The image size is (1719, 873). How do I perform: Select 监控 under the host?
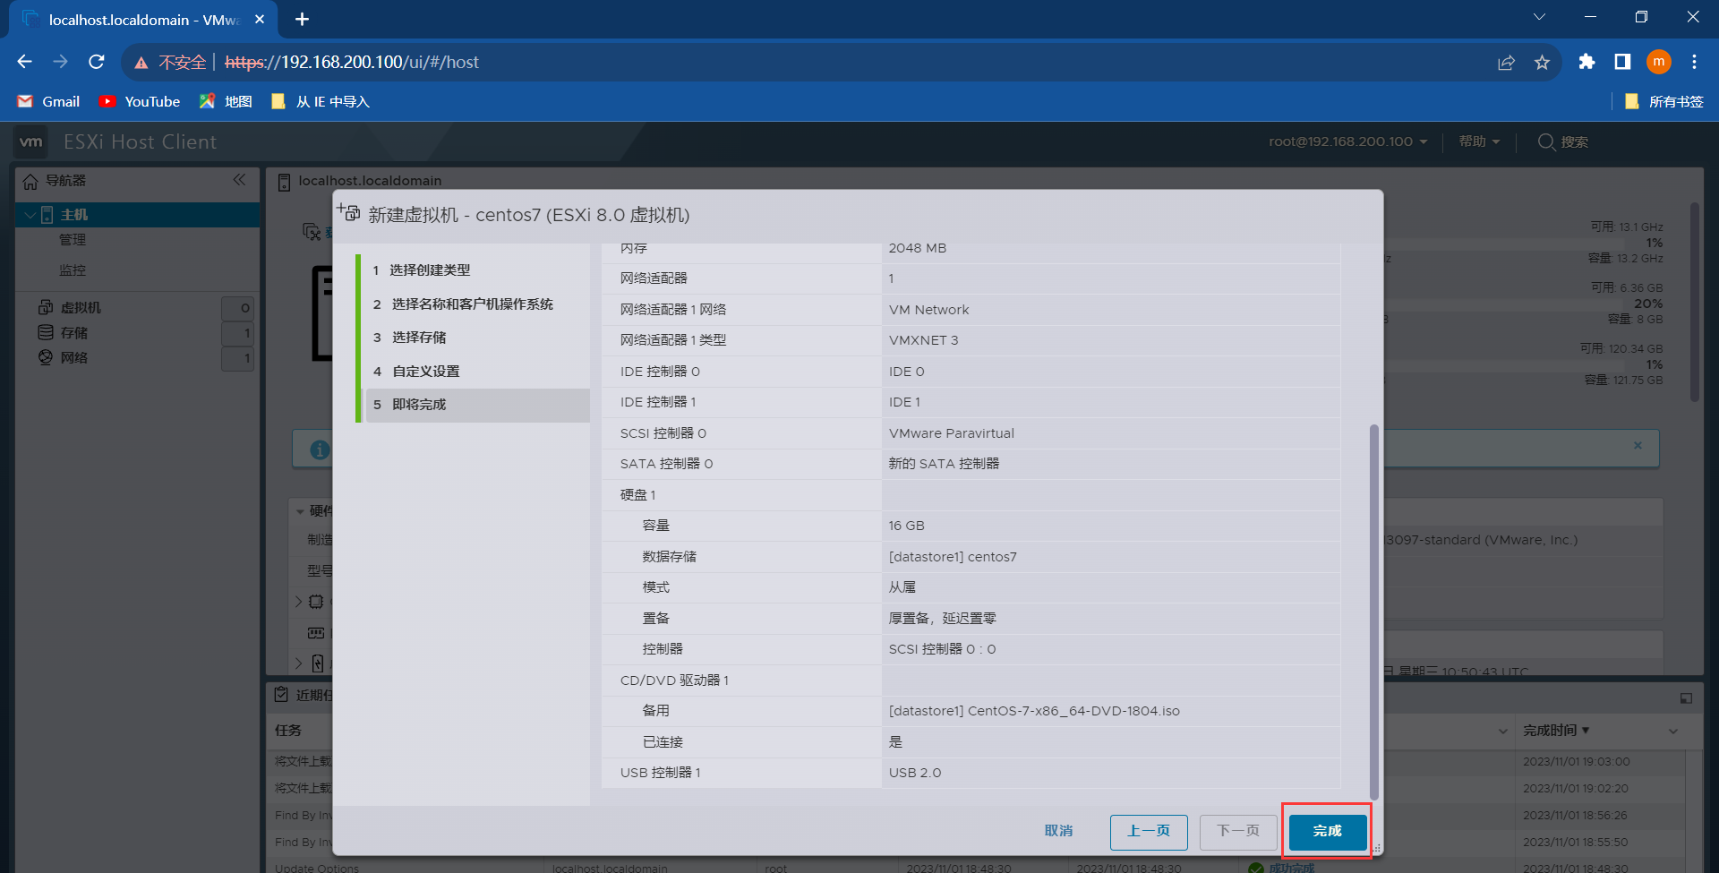pyautogui.click(x=73, y=270)
